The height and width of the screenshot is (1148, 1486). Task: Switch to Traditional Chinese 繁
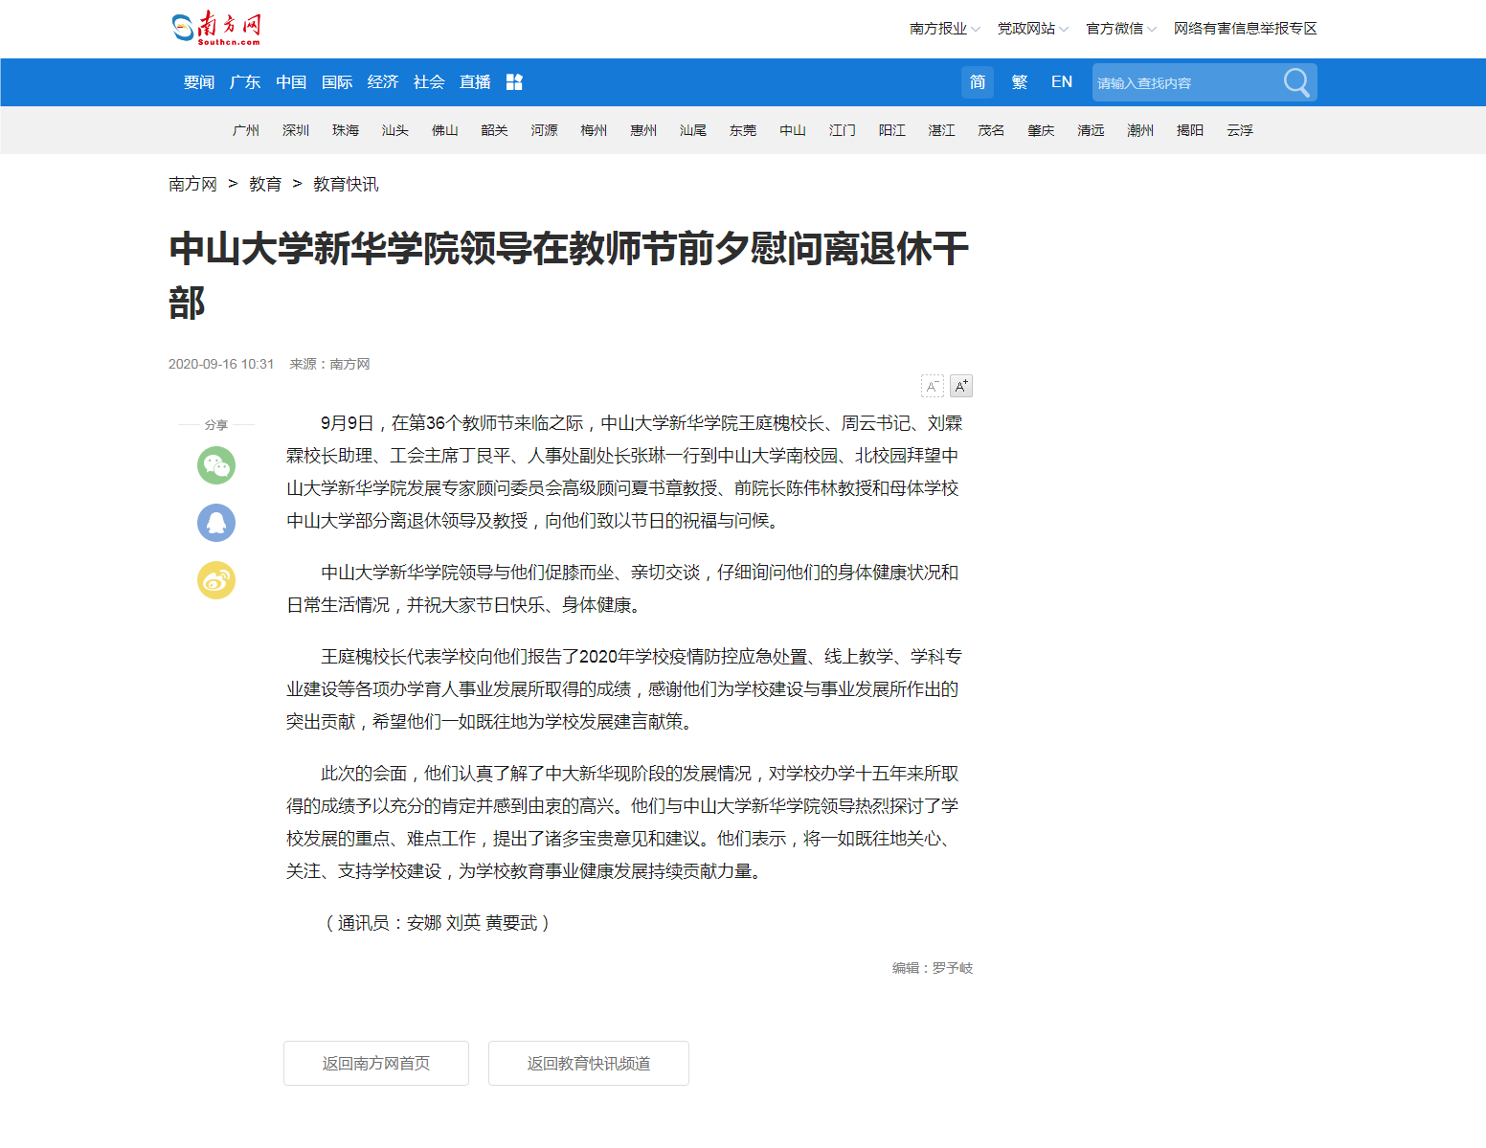(1020, 82)
